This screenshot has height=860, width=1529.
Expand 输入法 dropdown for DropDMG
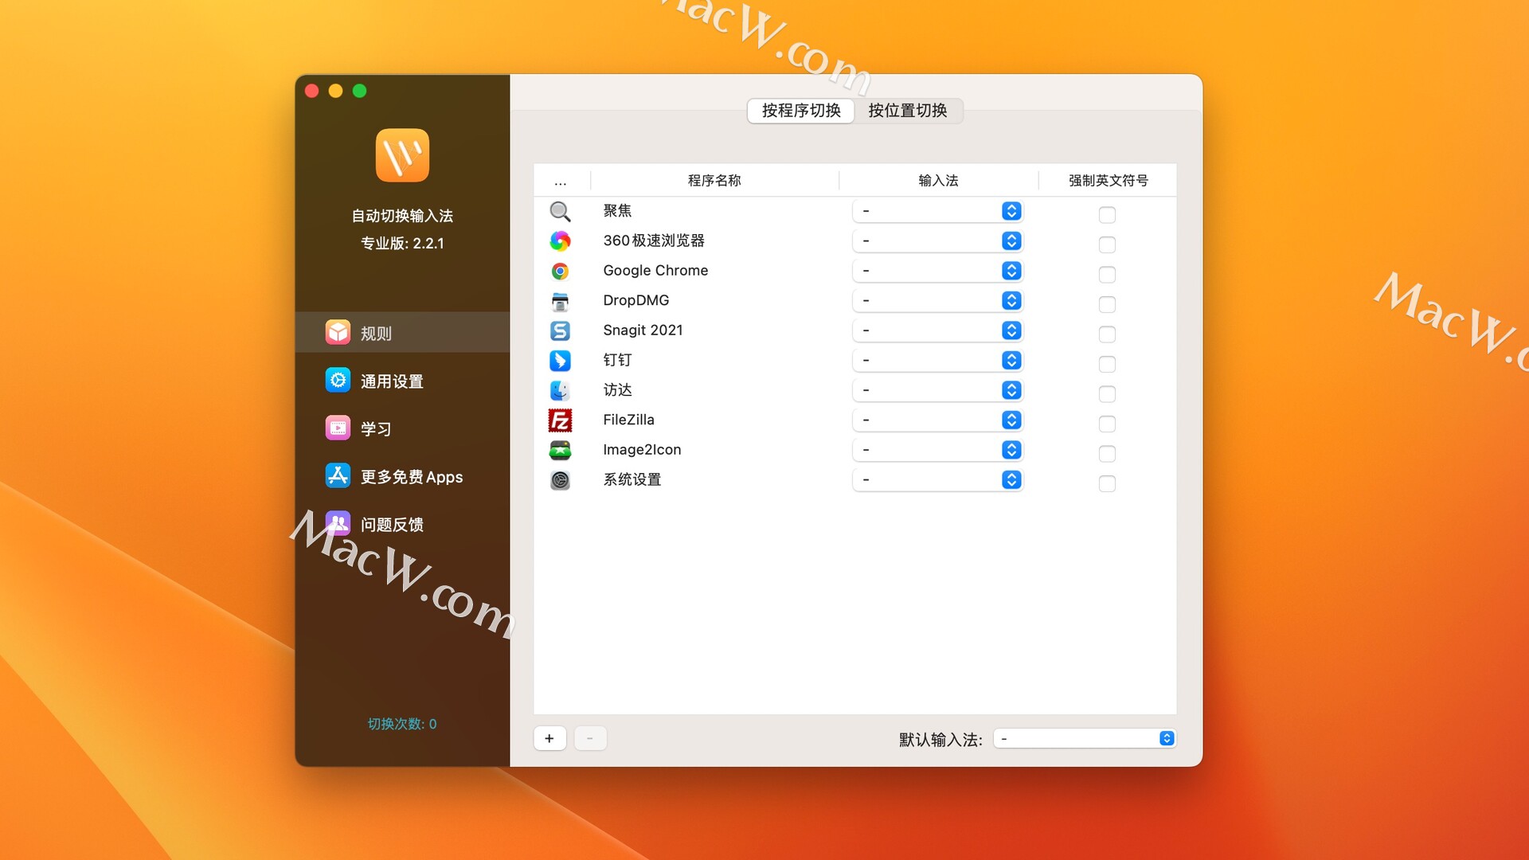[937, 300]
